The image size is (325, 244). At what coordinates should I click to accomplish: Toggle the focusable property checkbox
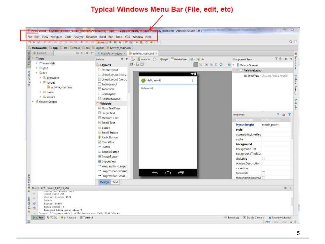(x=263, y=173)
